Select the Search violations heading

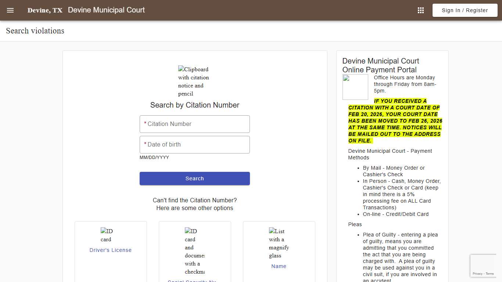coord(35,30)
